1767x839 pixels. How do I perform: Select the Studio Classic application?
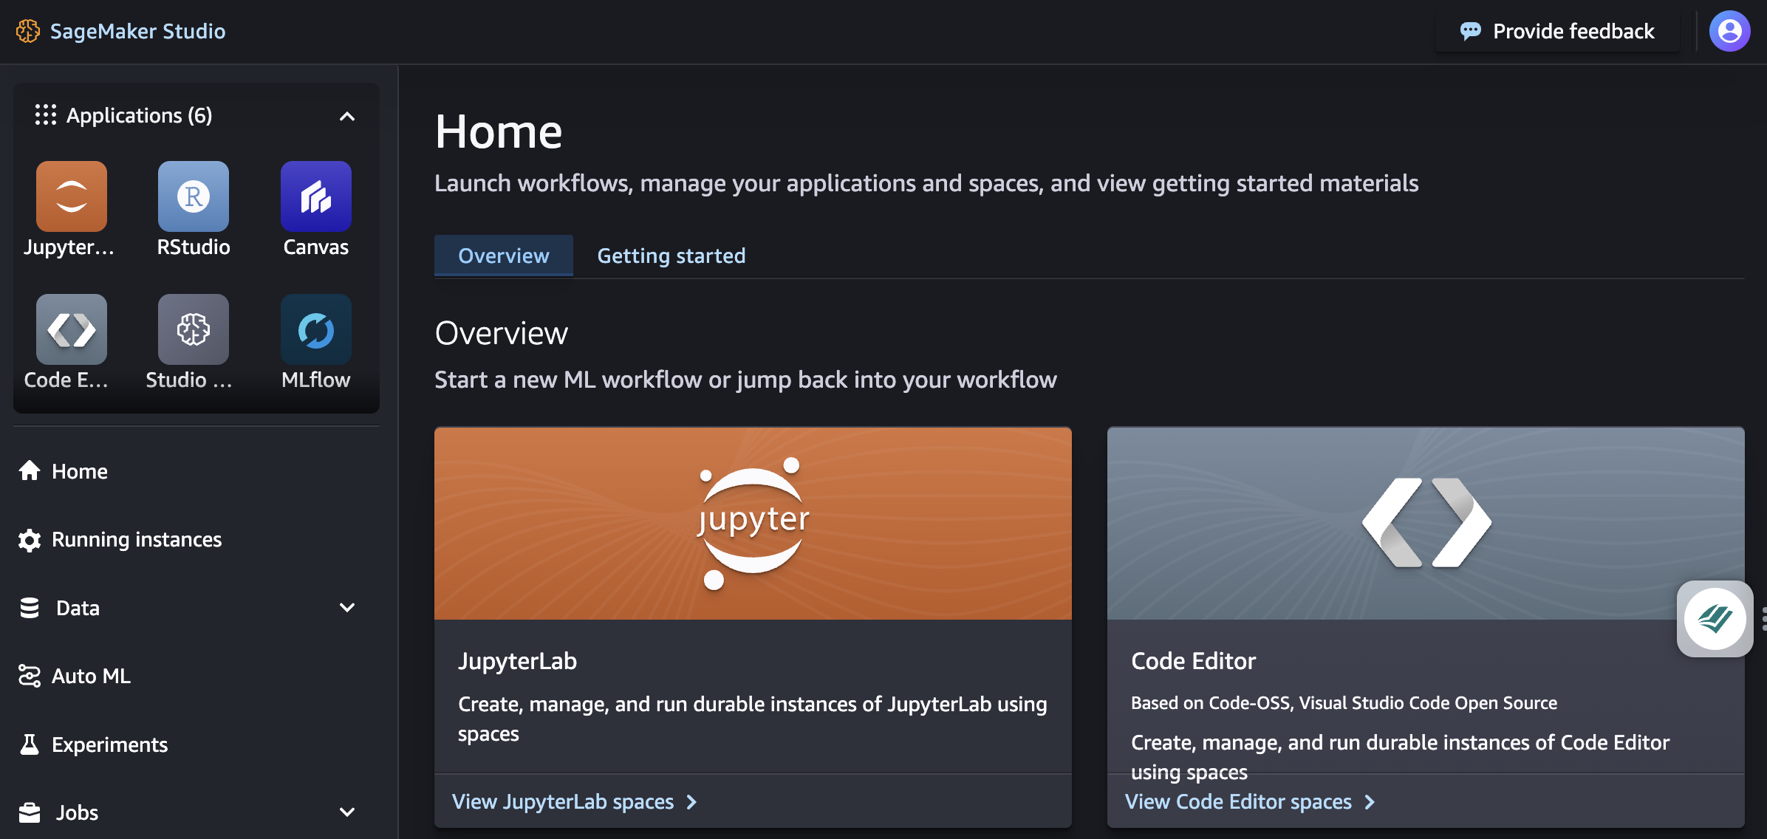click(193, 329)
